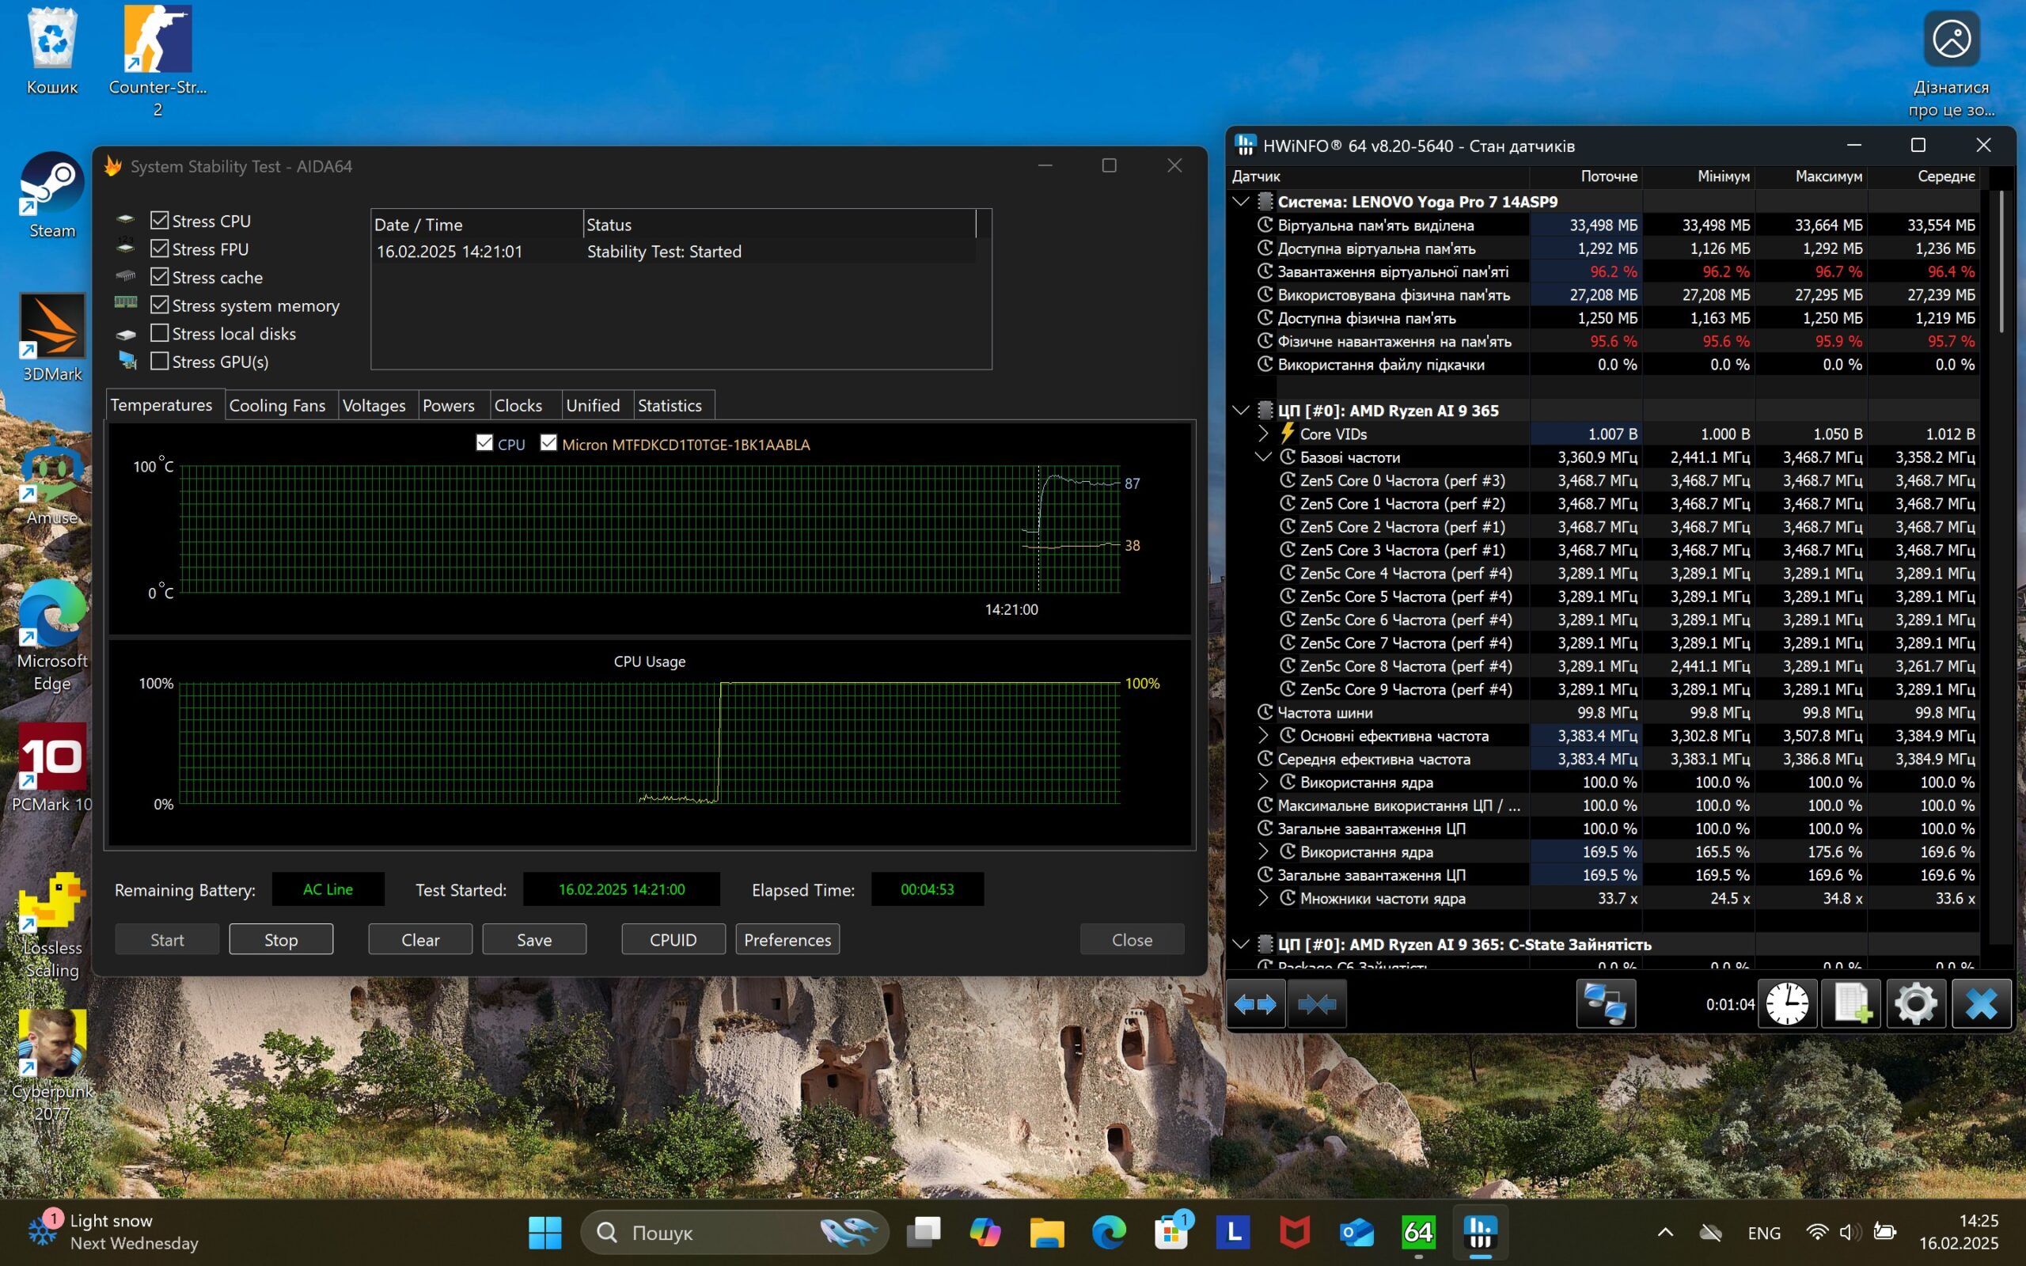Enable Stress GPU(s) checkbox
The image size is (2026, 1266).
coord(159,362)
